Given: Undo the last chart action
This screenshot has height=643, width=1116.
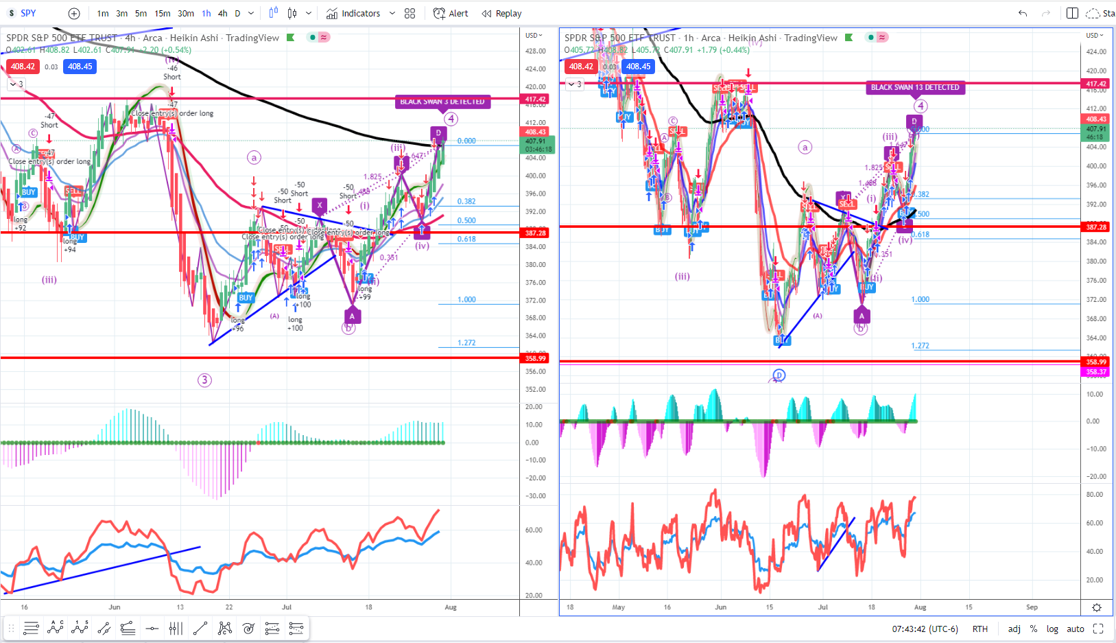Looking at the screenshot, I should pos(1023,13).
